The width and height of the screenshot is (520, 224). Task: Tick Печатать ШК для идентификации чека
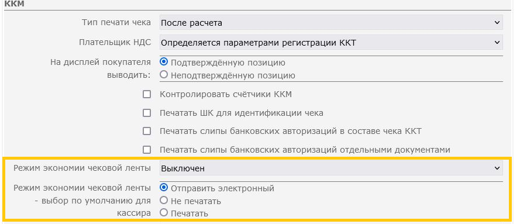147,113
